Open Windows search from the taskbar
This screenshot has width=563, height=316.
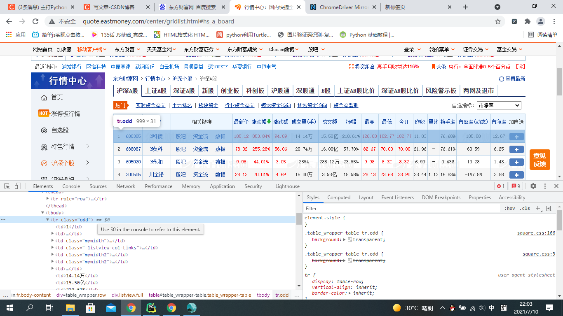coord(30,308)
